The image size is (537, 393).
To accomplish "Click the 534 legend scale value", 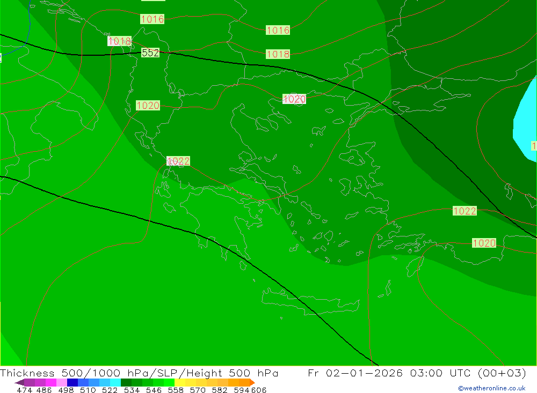I will pyautogui.click(x=132, y=390).
